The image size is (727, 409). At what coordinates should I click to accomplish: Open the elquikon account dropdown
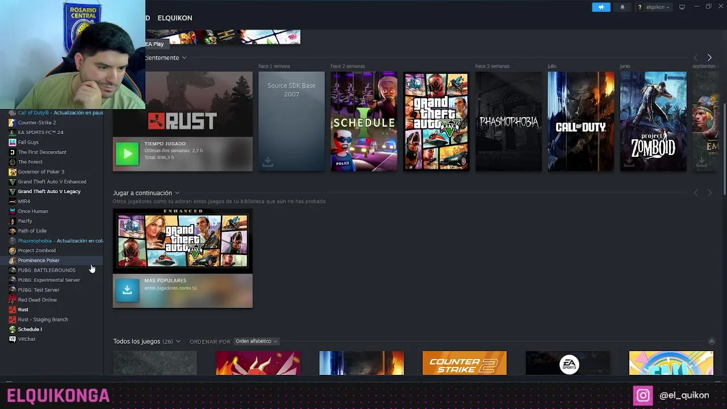tap(657, 7)
